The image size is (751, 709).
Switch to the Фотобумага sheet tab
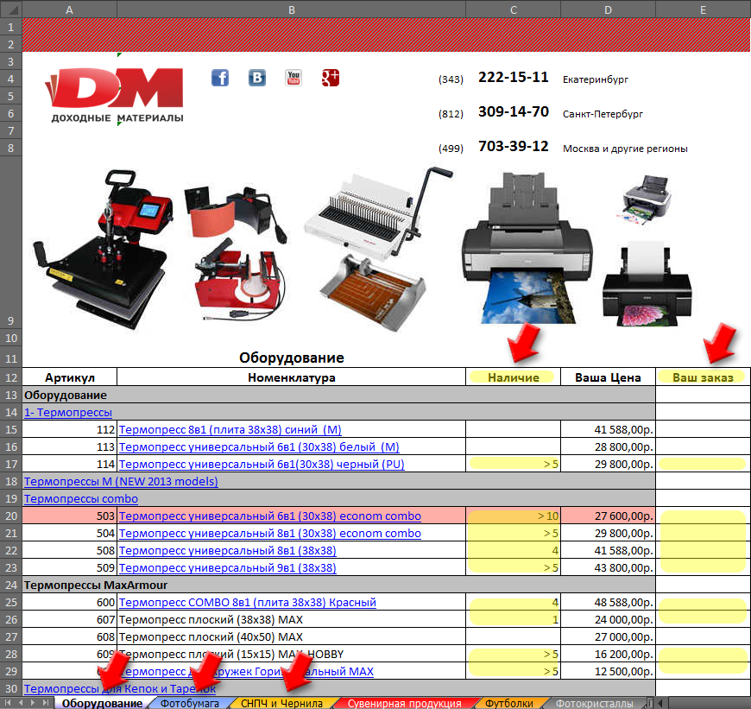(190, 703)
